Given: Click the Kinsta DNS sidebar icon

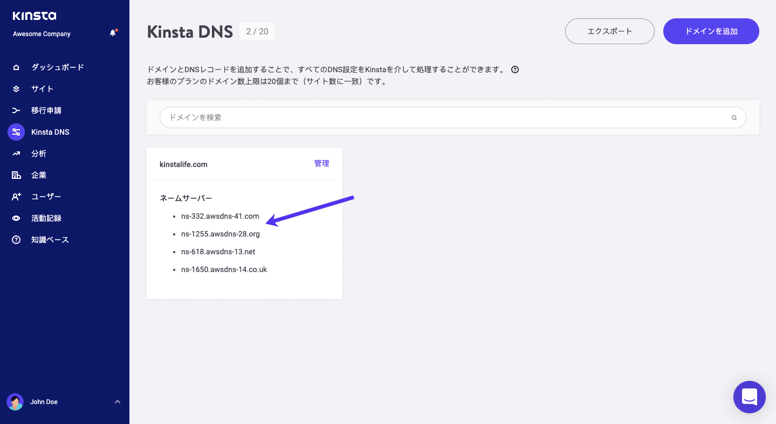Looking at the screenshot, I should point(16,131).
